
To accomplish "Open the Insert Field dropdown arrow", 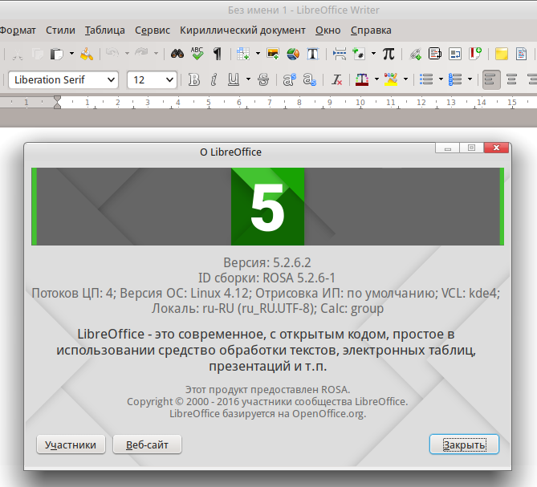I will coord(373,54).
